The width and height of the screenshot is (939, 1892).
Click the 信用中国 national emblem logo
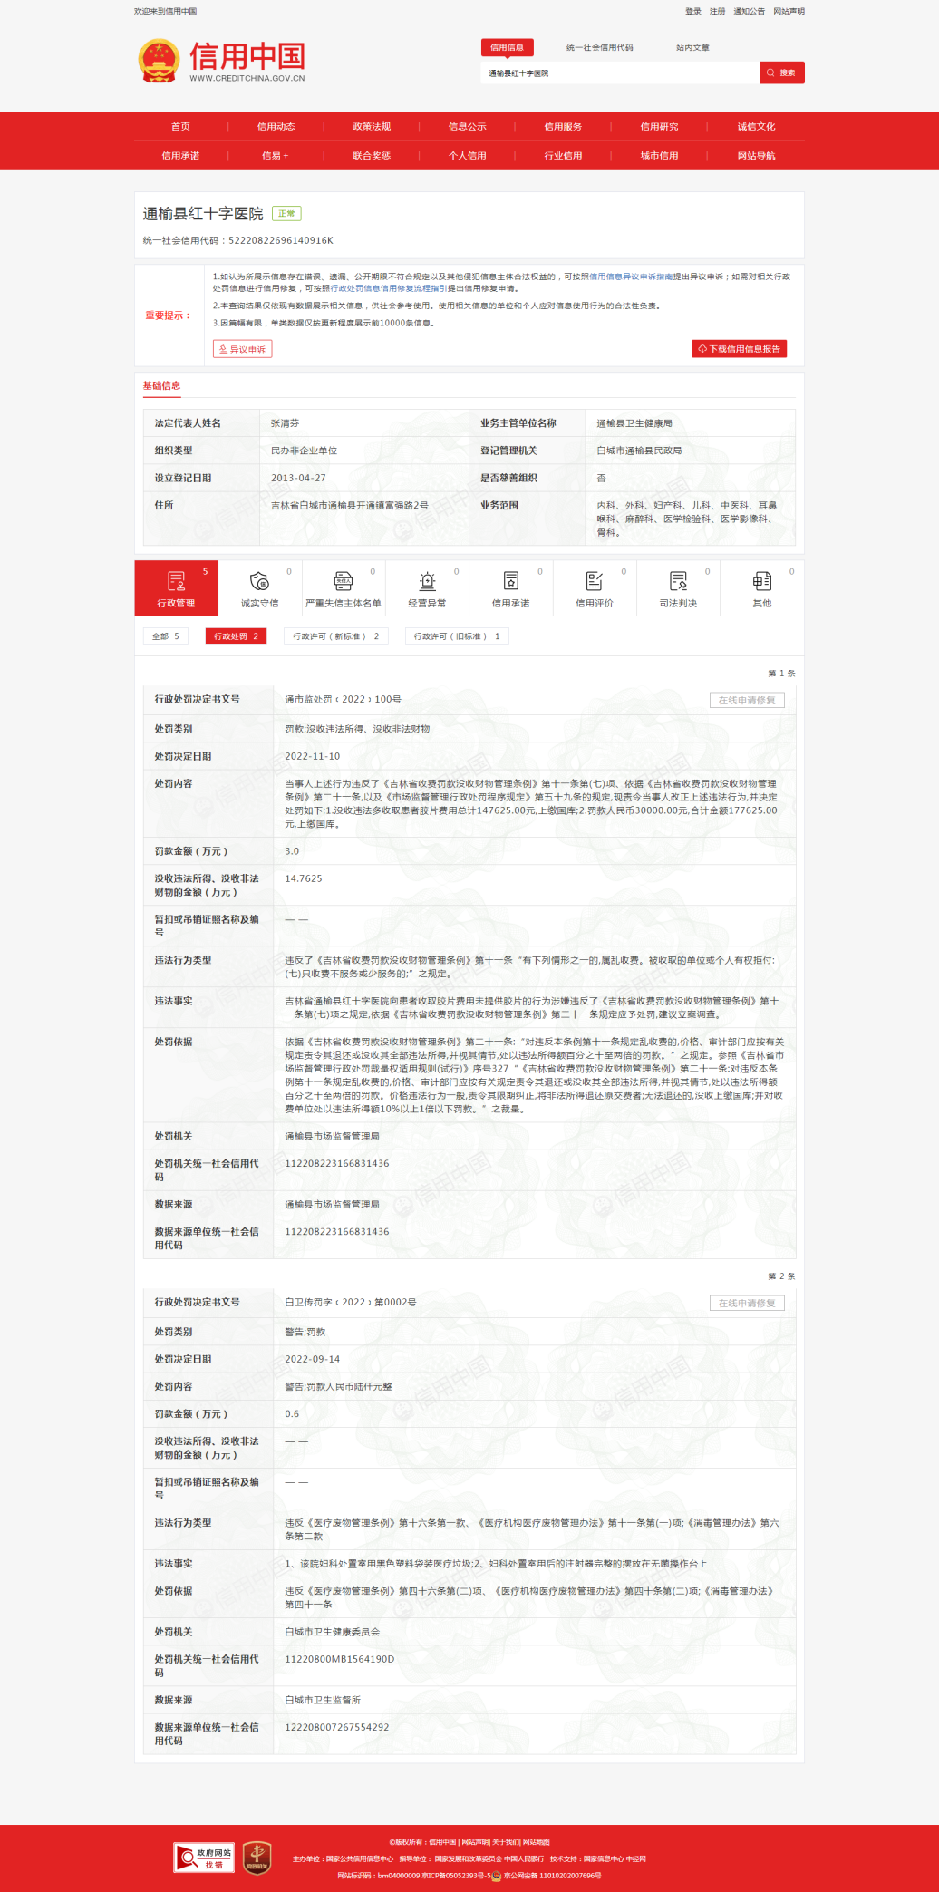coord(159,61)
